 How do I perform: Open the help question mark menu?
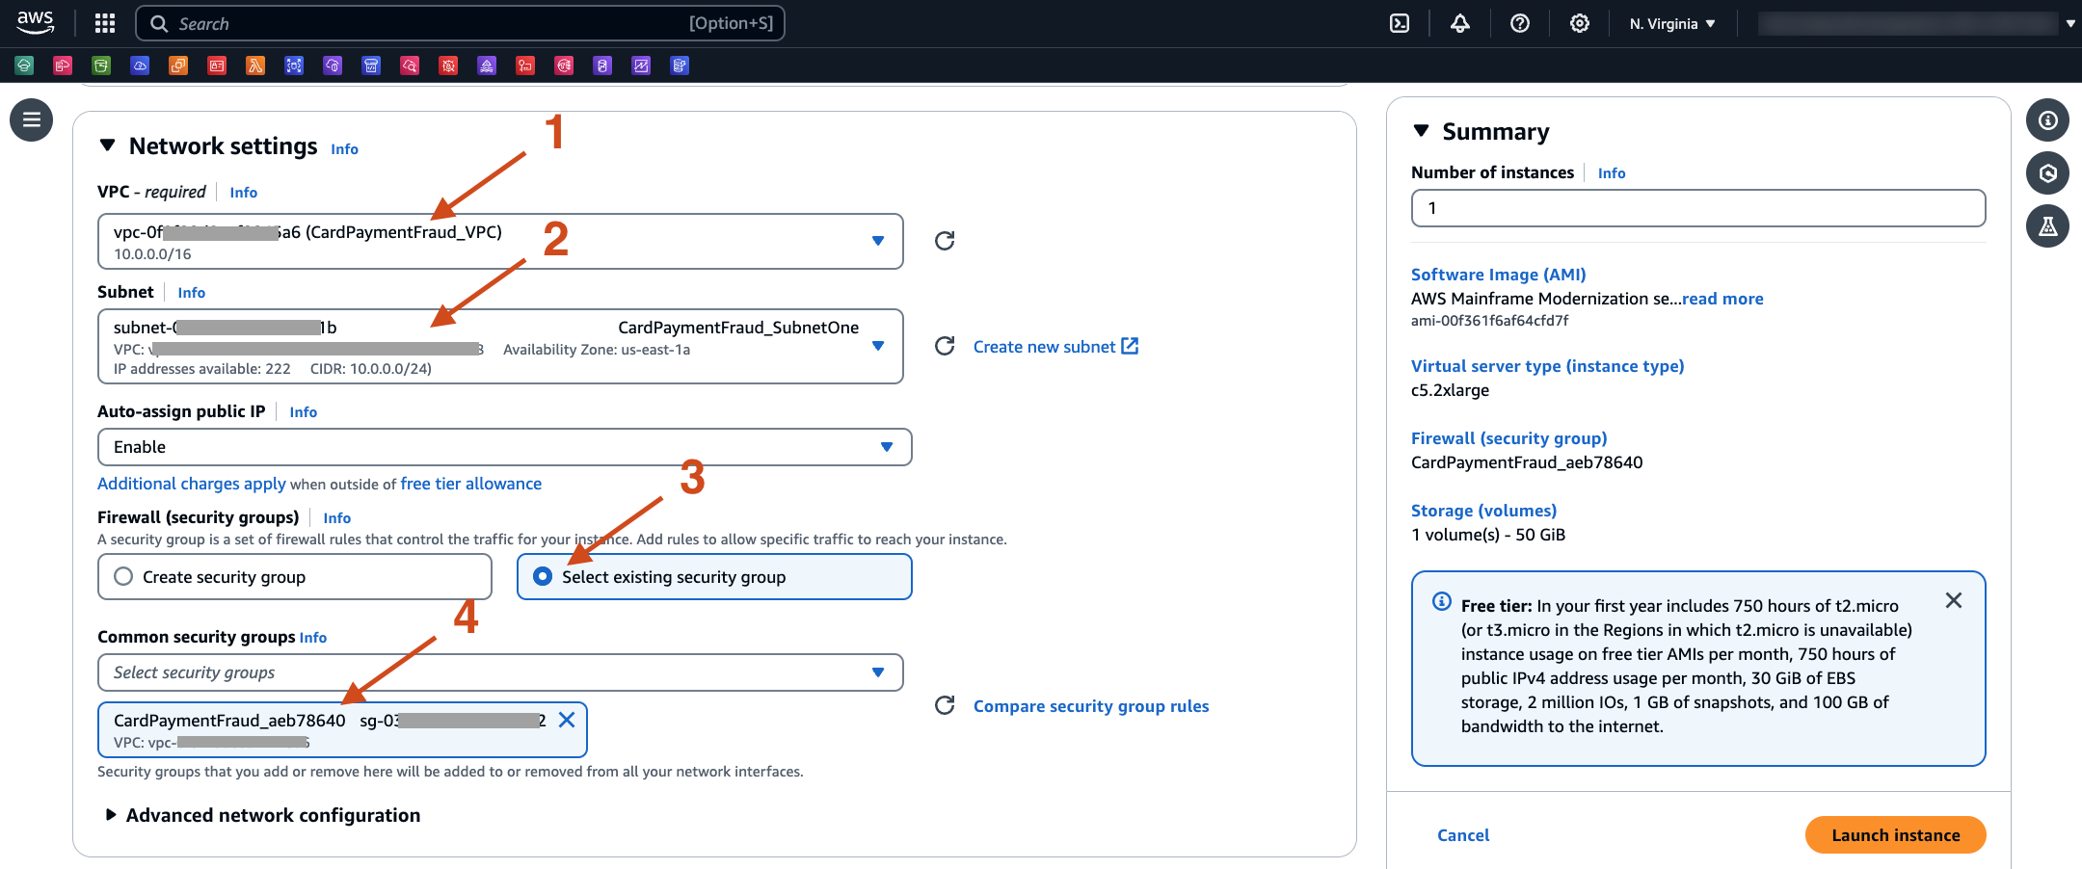pyautogui.click(x=1520, y=23)
